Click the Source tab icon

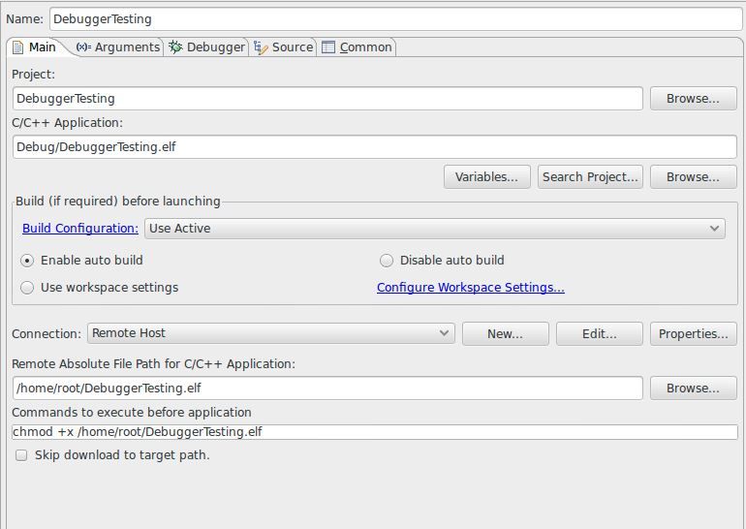click(x=261, y=47)
